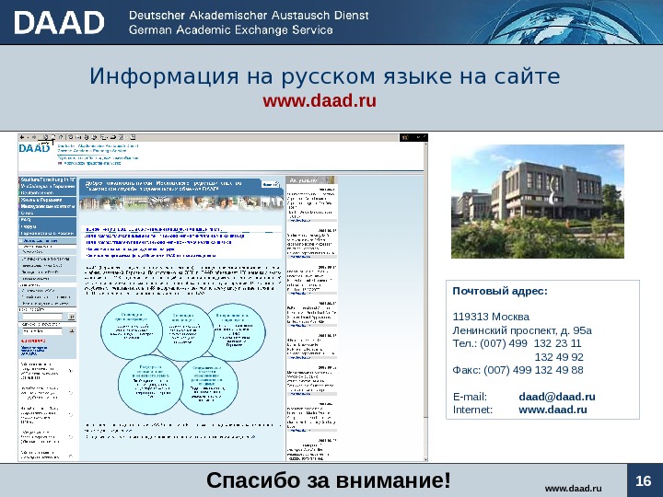
Task: Click the fax line 'Факс: (007) 499 132 49 88'
Action: click(x=518, y=370)
